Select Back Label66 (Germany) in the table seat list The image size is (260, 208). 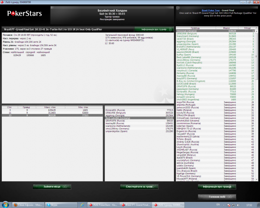point(139,118)
